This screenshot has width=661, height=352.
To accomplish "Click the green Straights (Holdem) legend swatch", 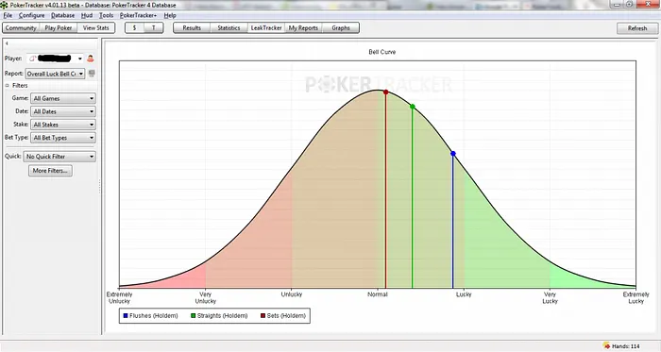I will click(x=193, y=316).
